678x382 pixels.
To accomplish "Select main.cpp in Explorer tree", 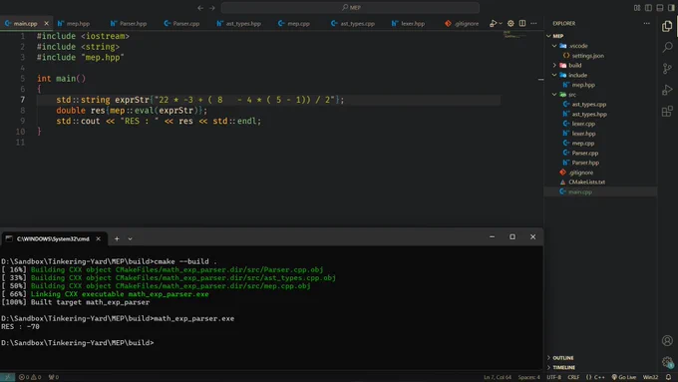I will tap(580, 192).
